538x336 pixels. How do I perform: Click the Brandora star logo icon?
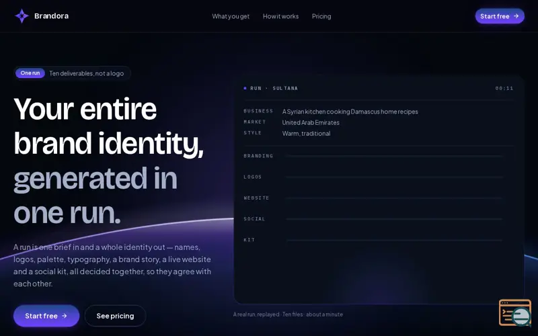(22, 15)
